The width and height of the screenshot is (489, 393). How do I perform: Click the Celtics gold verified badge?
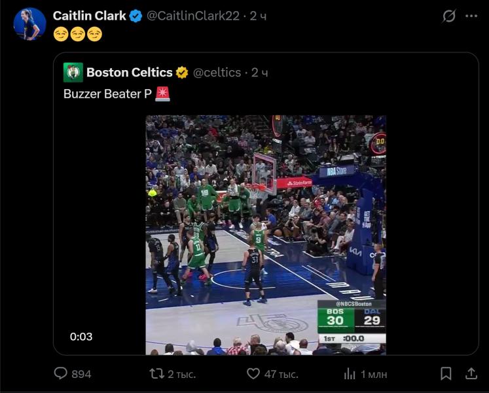pyautogui.click(x=182, y=72)
